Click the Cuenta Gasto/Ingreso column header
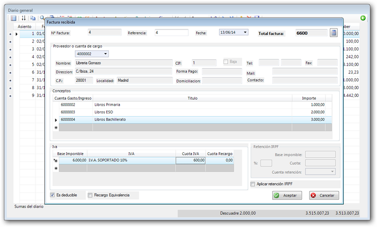Screen dimensions: 377x227 [73, 98]
